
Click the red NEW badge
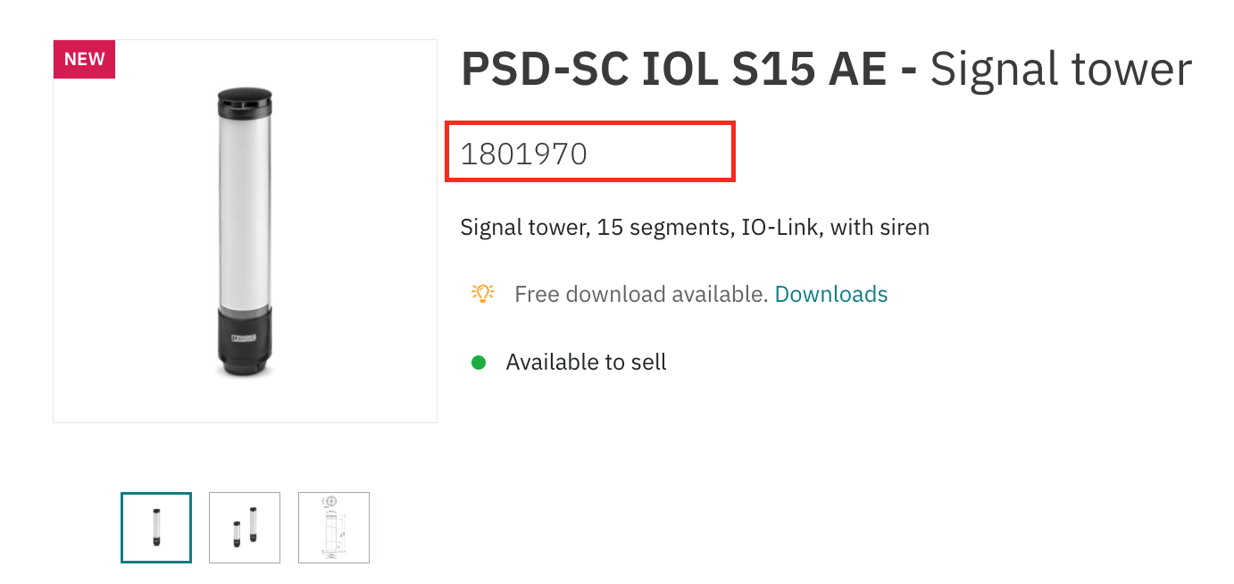85,60
